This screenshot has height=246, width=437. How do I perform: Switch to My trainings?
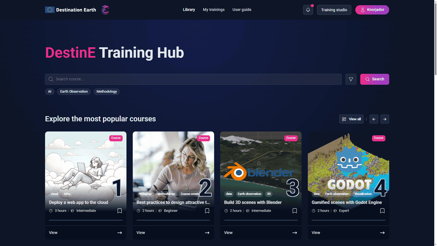tap(214, 10)
